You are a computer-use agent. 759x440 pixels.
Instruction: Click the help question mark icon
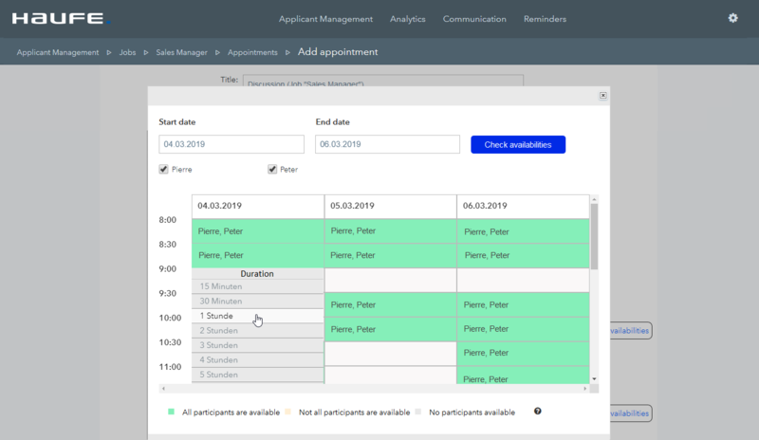537,412
